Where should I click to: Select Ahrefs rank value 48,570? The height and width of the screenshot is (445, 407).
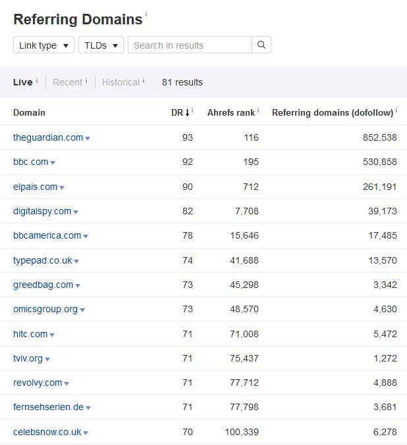tap(244, 310)
